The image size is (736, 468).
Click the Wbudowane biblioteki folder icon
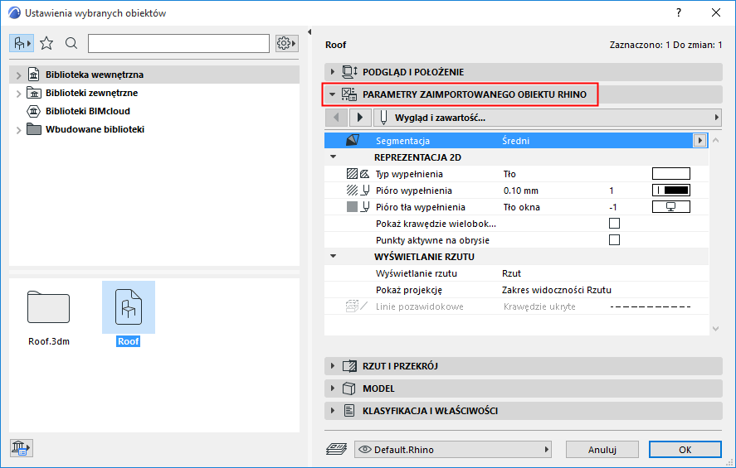tap(34, 129)
